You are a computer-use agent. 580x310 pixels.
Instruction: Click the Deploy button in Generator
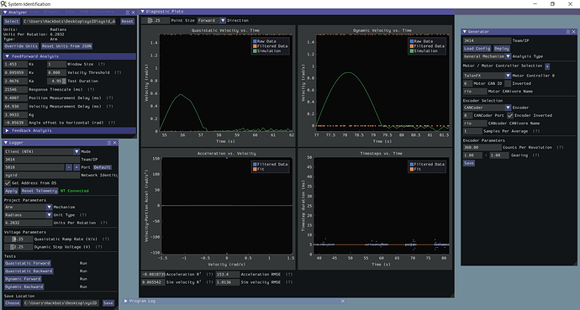(x=502, y=49)
